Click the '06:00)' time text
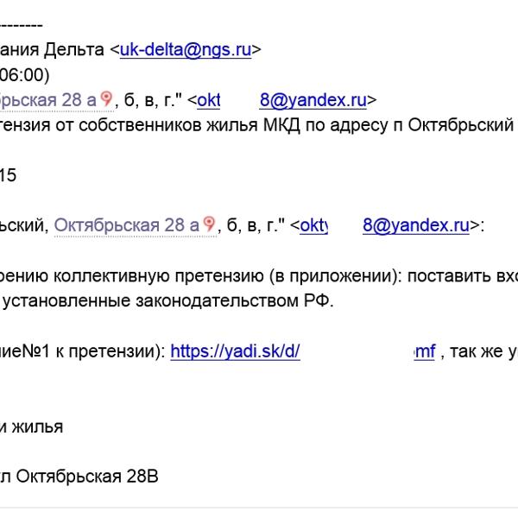Viewport: 518px width, 518px height. coord(24,75)
